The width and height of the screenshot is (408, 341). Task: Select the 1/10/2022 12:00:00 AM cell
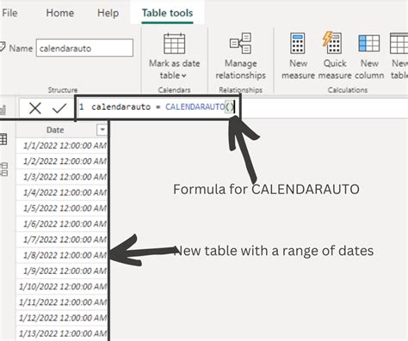(62, 287)
